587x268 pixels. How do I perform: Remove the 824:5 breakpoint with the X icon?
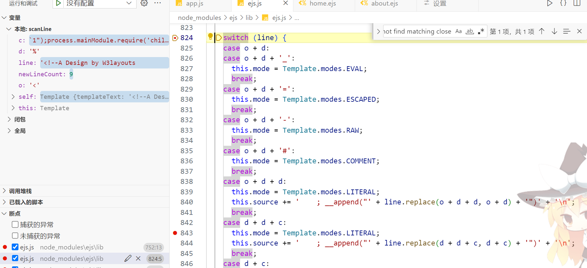click(x=138, y=259)
